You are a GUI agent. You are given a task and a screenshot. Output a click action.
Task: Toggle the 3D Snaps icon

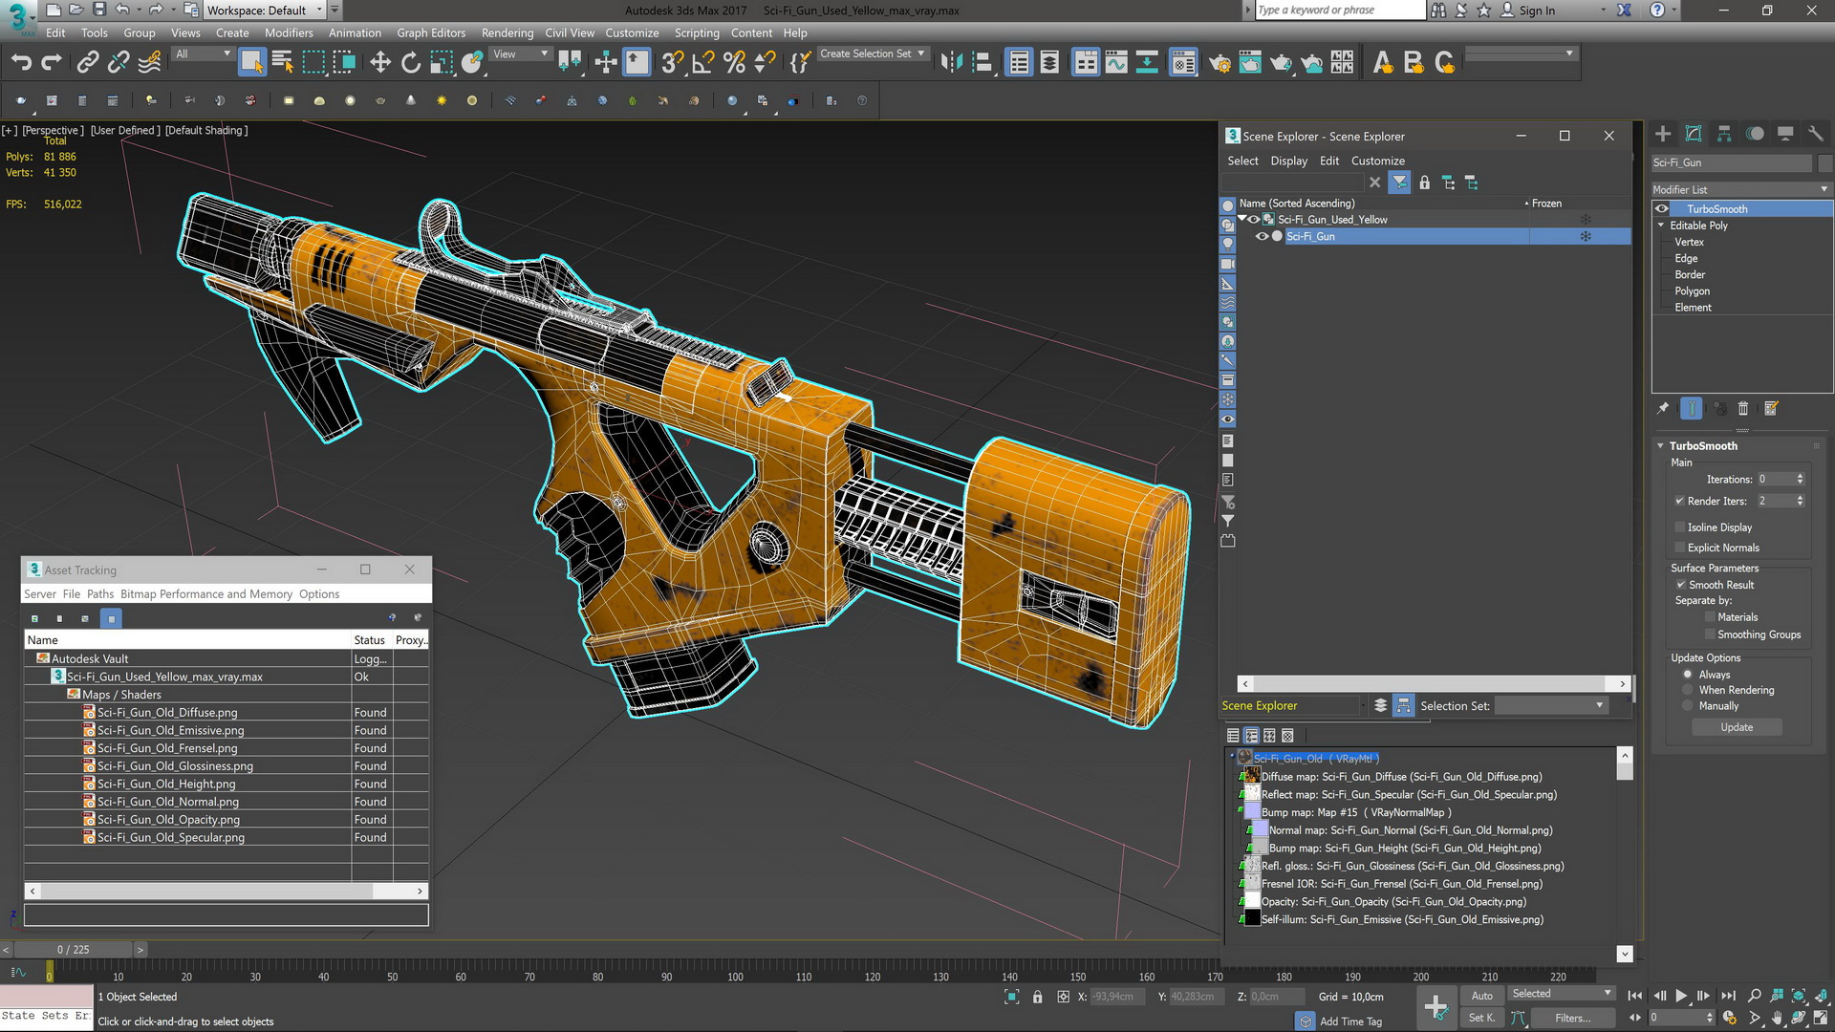(673, 63)
